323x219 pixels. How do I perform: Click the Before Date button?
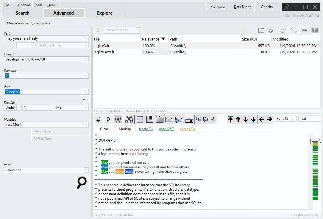click(x=43, y=139)
